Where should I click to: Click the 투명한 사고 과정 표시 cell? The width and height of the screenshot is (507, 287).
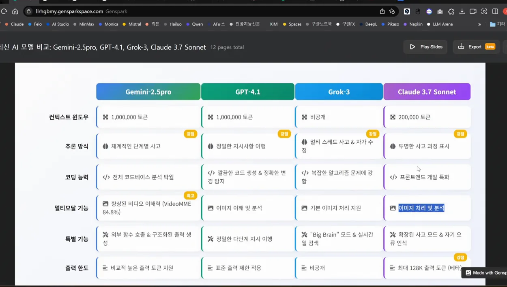click(x=427, y=146)
